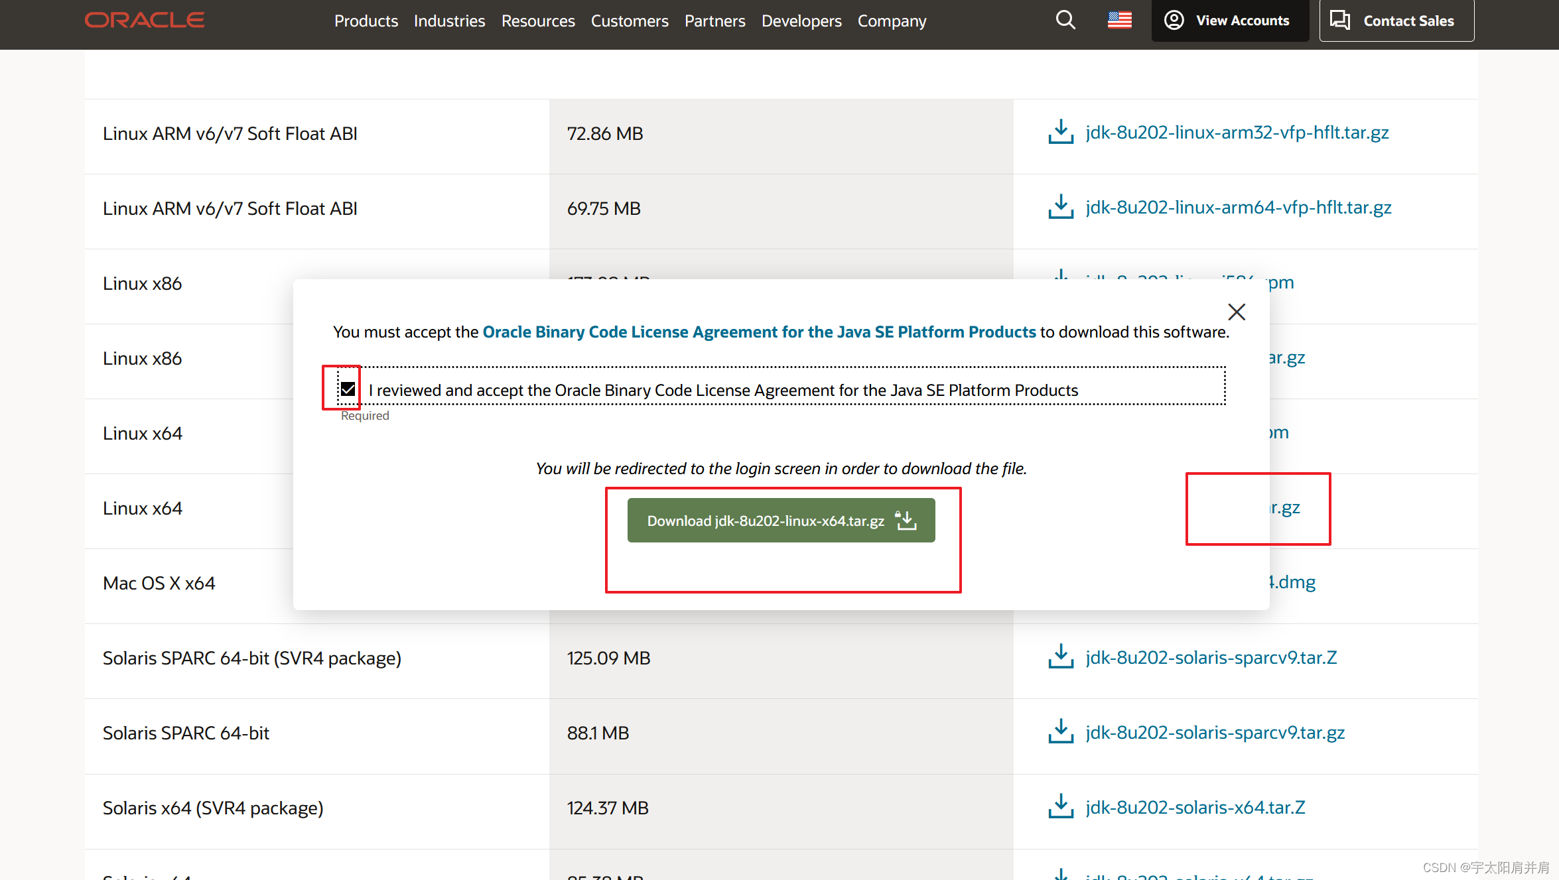
Task: Click the license acceptance label text
Action: pos(724,391)
